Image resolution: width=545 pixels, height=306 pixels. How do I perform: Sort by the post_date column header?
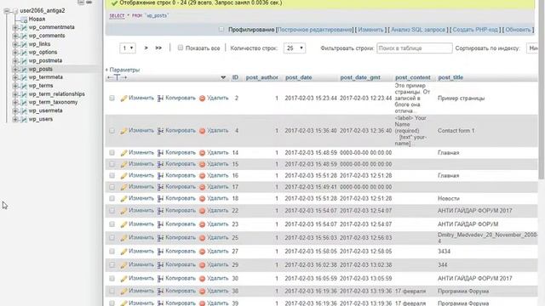click(299, 77)
